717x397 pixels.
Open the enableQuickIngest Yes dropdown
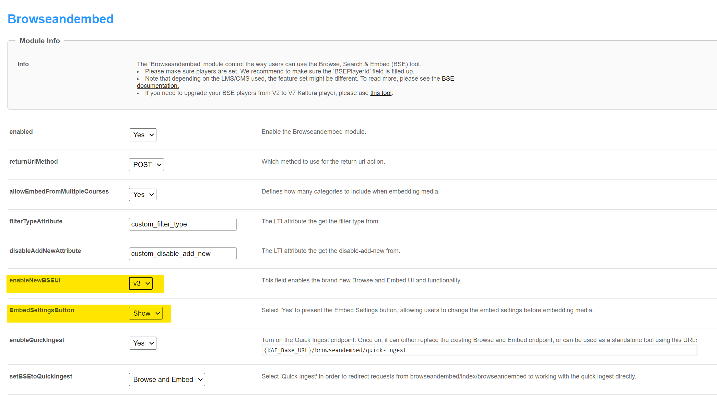[142, 343]
